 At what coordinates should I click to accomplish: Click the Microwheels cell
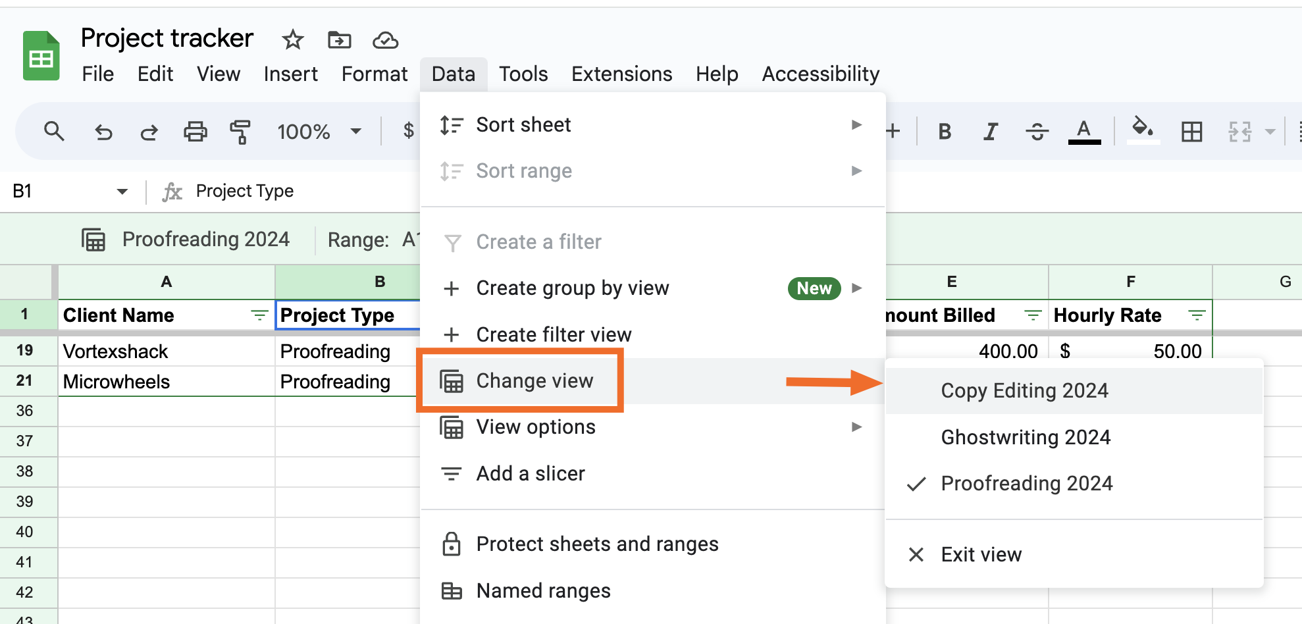167,382
